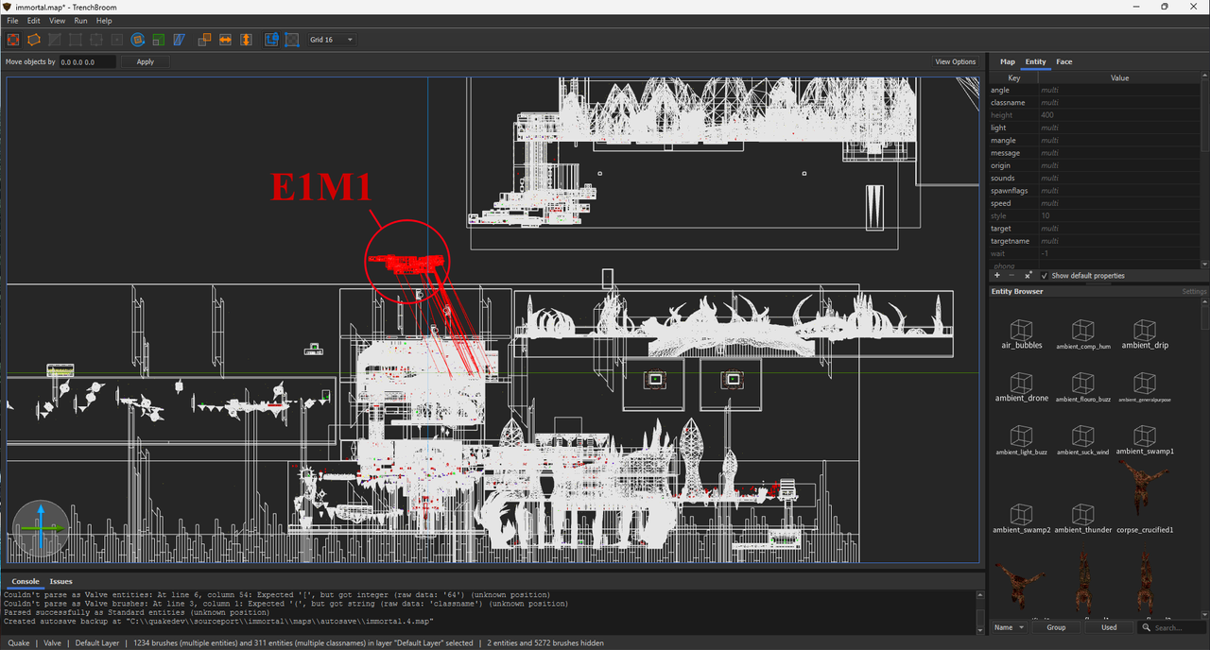This screenshot has width=1210, height=650.
Task: Open the Help menu
Action: pyautogui.click(x=104, y=21)
